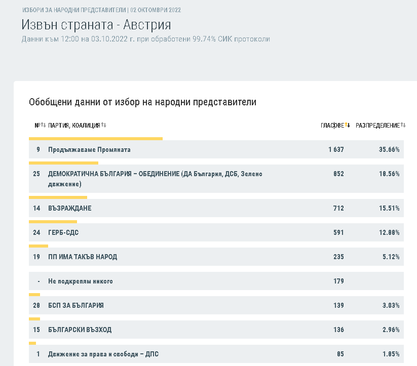Open the Продължаваме Промяната party row

[89, 150]
